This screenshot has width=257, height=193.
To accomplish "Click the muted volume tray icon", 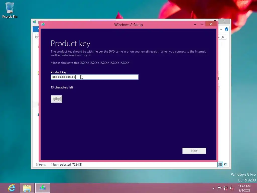I will (231, 188).
